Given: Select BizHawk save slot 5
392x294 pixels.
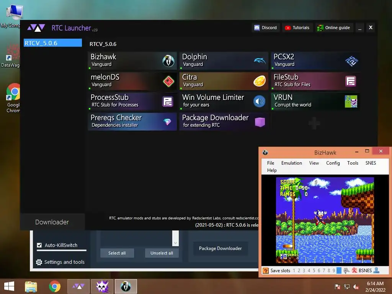Looking at the screenshot, I should point(314,271).
